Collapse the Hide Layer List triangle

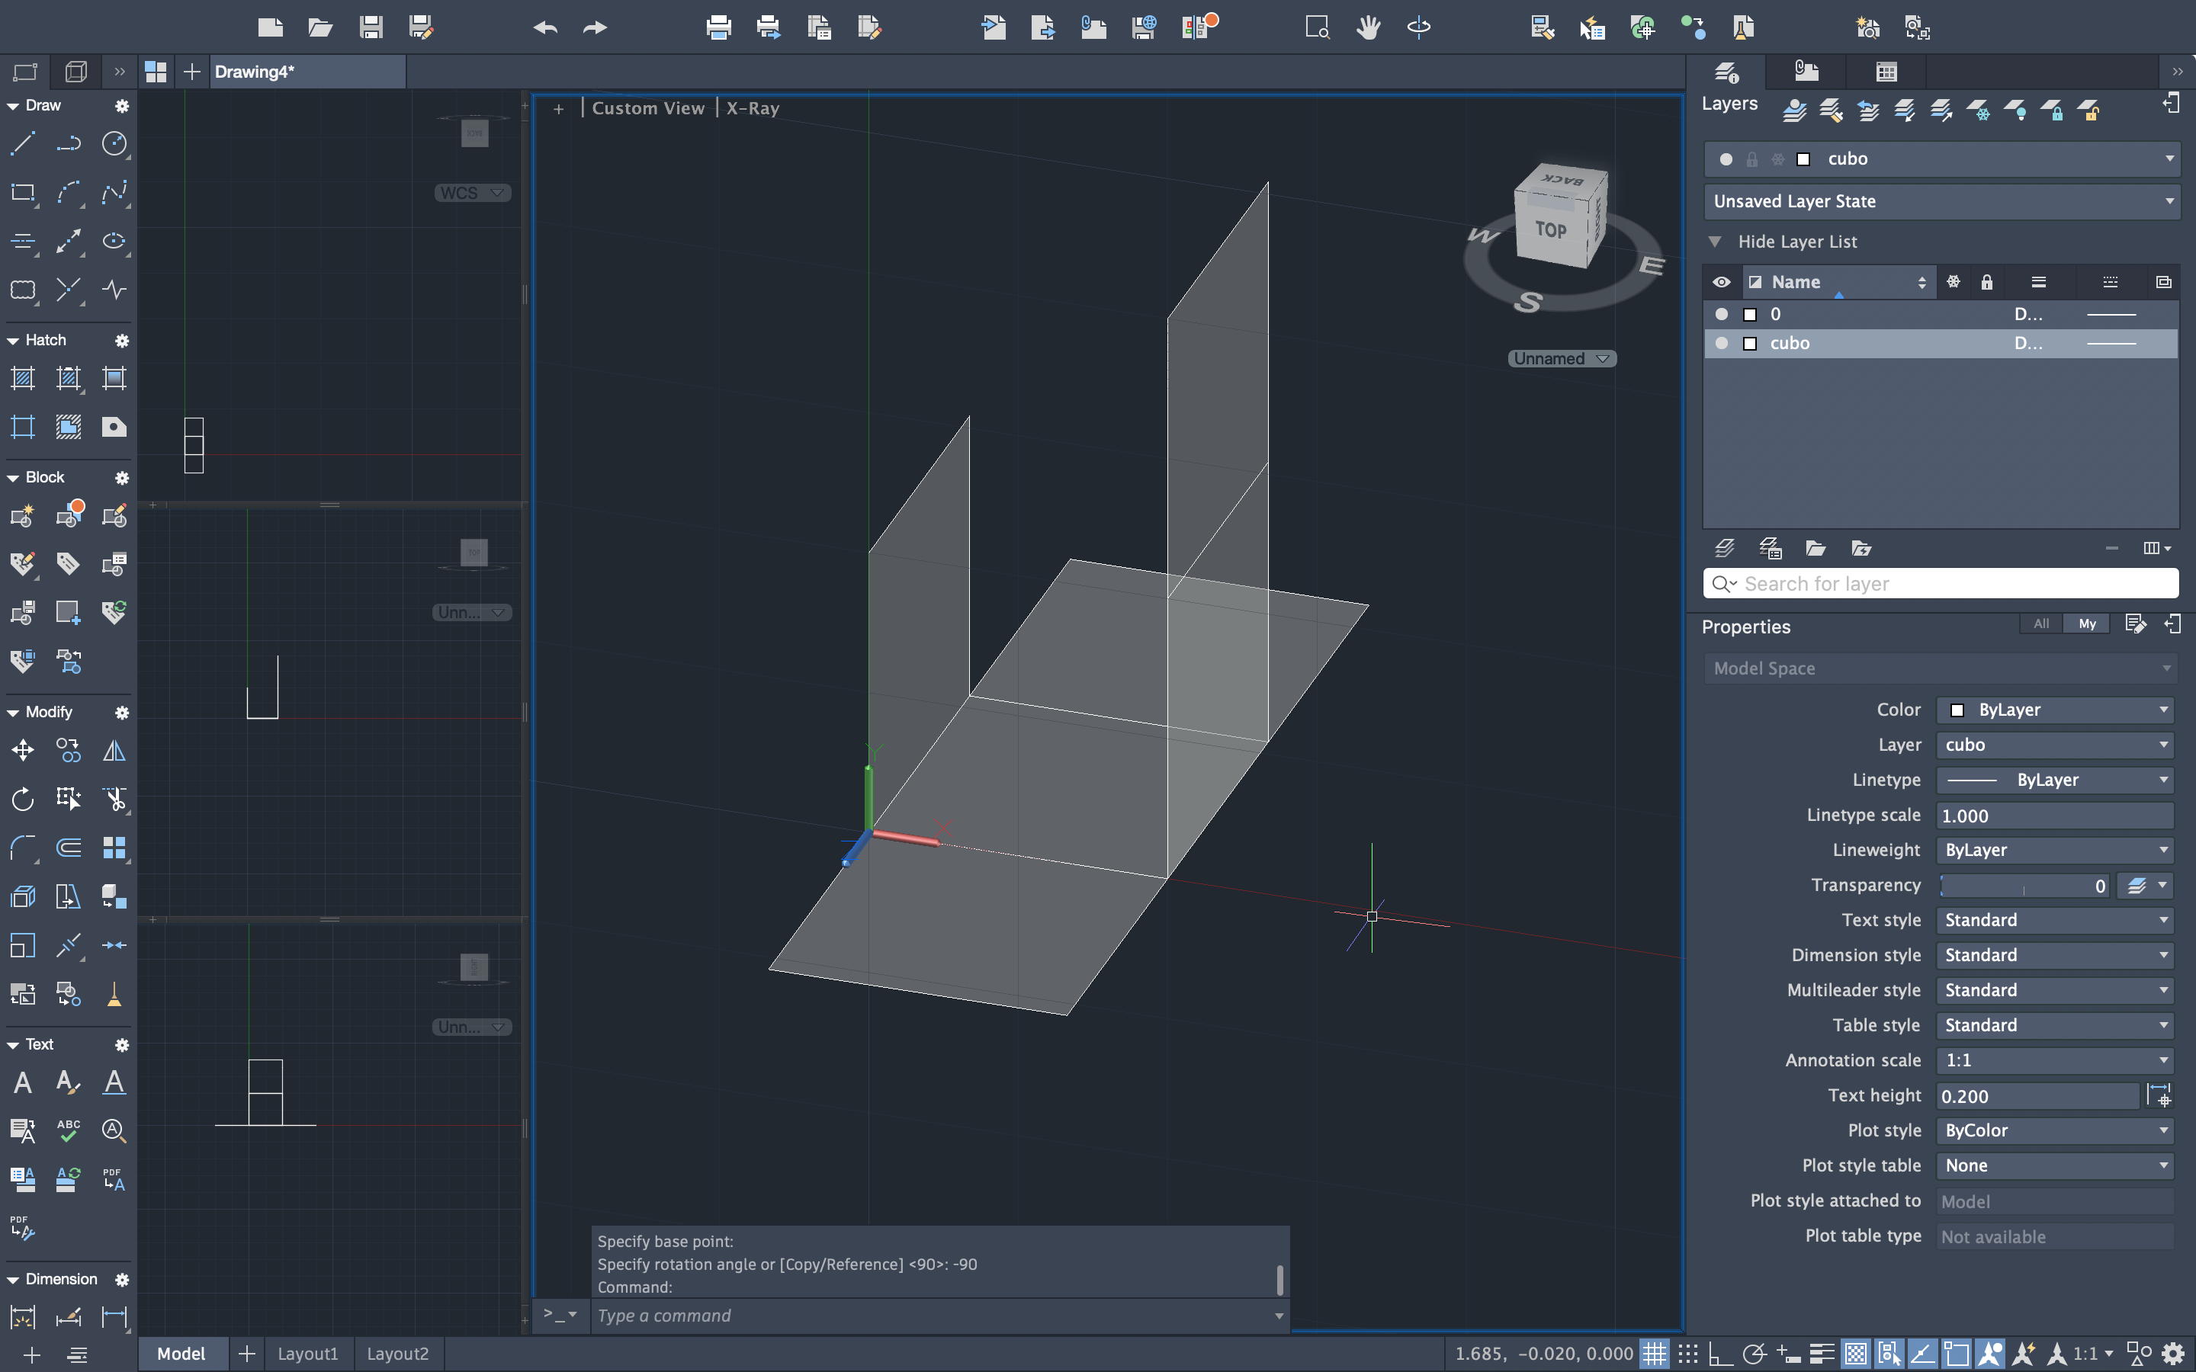(1714, 242)
